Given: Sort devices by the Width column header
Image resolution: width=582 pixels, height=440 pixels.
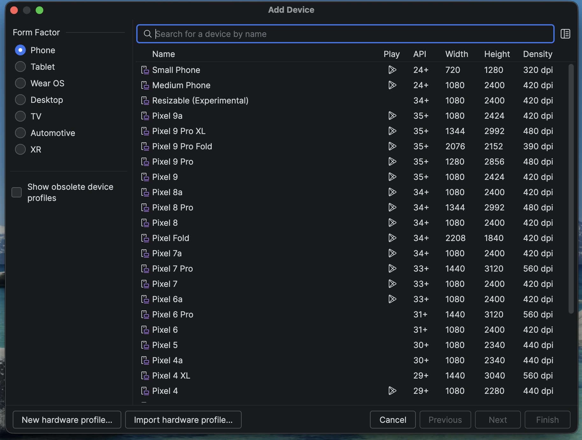Looking at the screenshot, I should pyautogui.click(x=457, y=54).
